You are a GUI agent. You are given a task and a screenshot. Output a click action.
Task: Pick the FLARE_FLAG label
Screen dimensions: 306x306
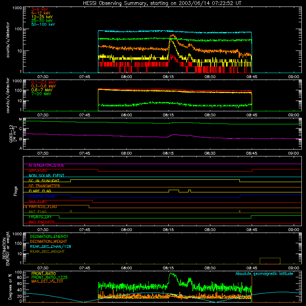[40, 191]
